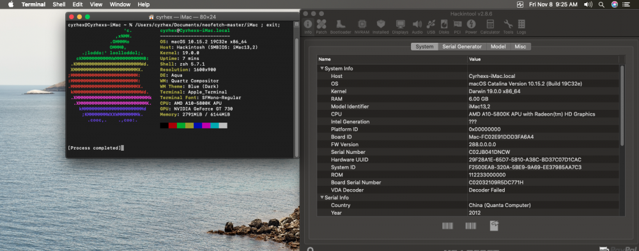Select the Host row in System Info
Image resolution: width=639 pixels, height=251 pixels.
(468, 76)
